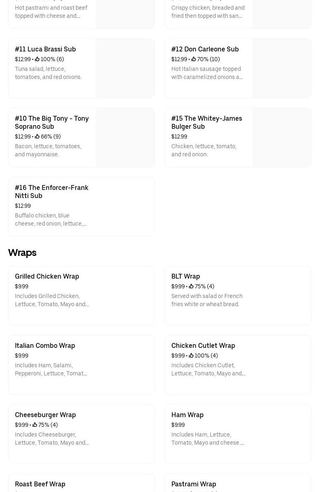
Task: Open the #11 Luca Brassi Sub image
Action: (125, 68)
